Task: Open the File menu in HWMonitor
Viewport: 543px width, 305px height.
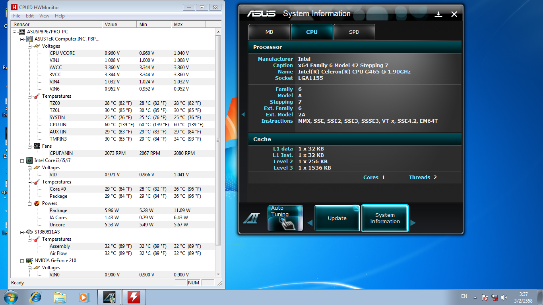Action: click(x=17, y=16)
